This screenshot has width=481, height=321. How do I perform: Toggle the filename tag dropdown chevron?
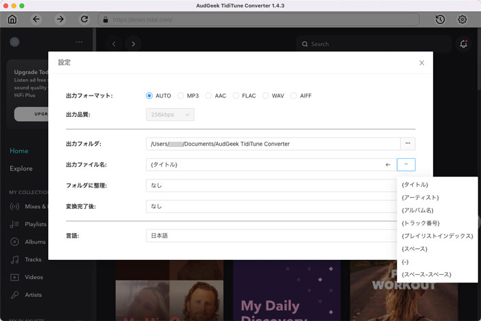pos(406,164)
